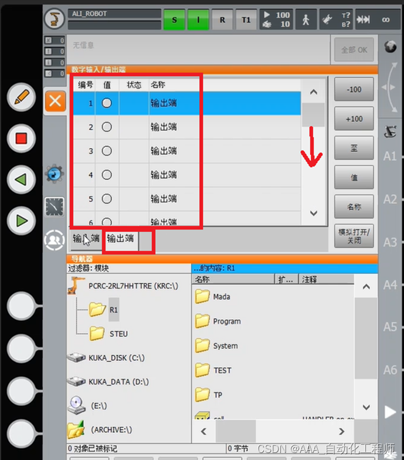Open the TEST folder
This screenshot has width=404, height=460.
click(x=222, y=371)
